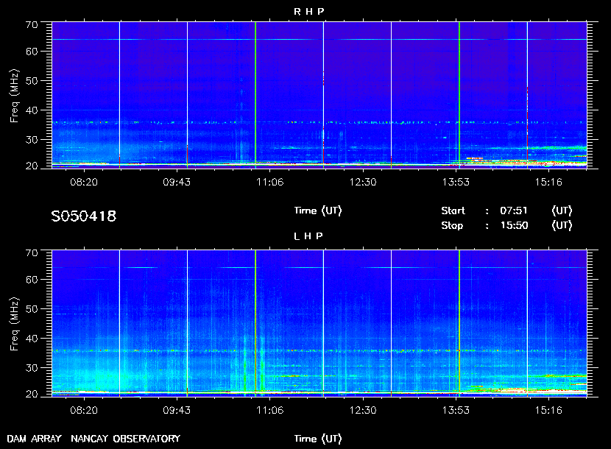Click the 30 frequency tick on RHP plot
The image size is (611, 449).
32,140
